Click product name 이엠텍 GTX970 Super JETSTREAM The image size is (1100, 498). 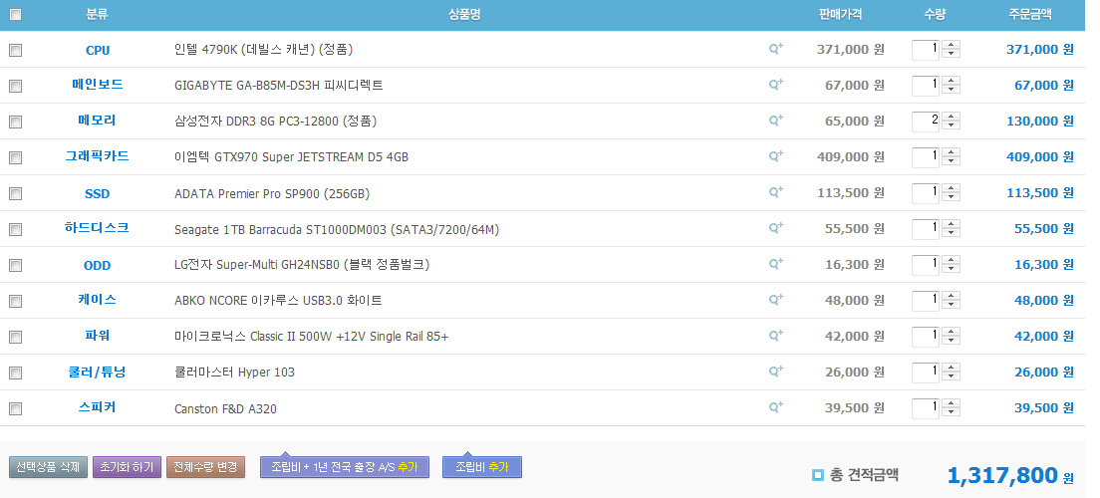[291, 157]
